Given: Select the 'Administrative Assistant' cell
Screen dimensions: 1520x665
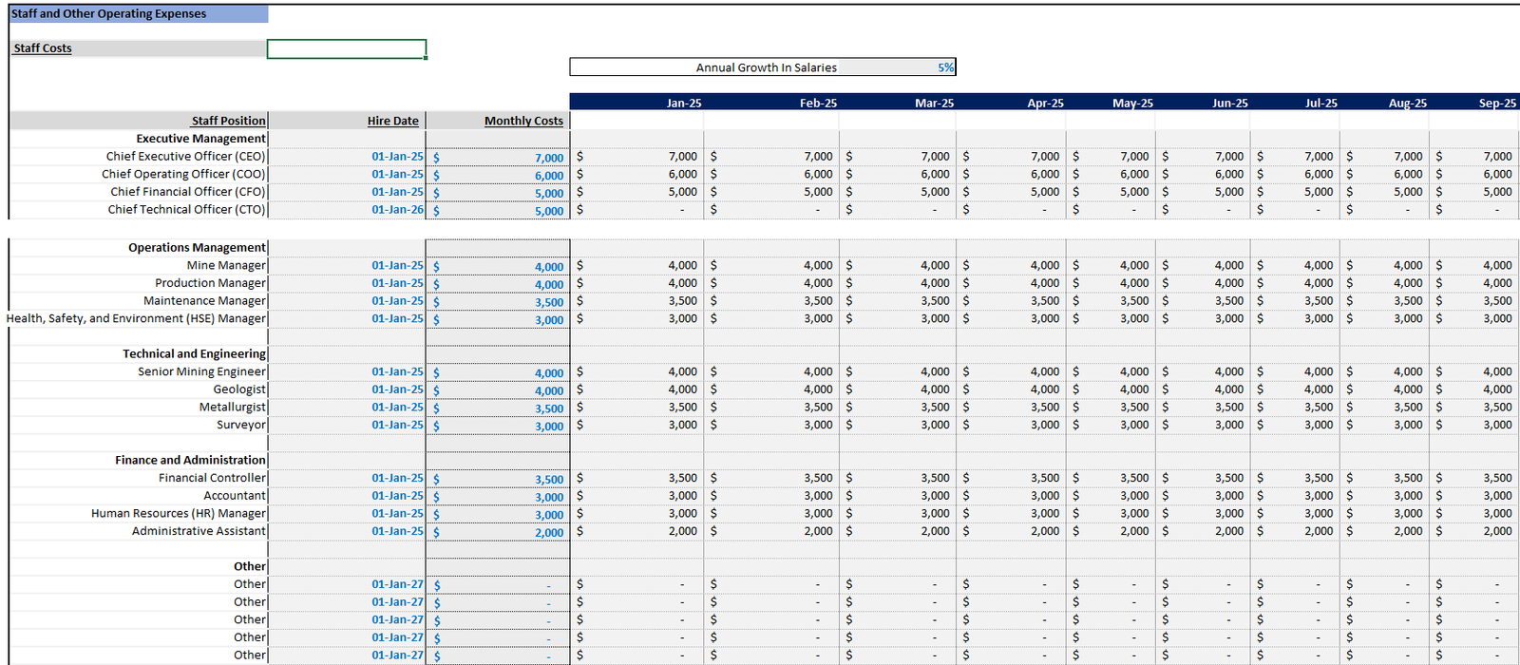Looking at the screenshot, I should coord(139,532).
